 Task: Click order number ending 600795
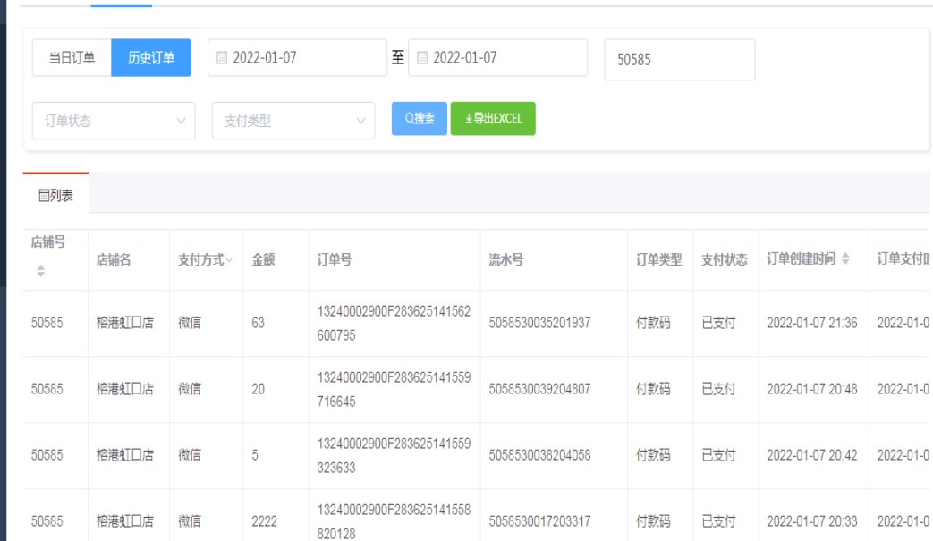click(394, 323)
